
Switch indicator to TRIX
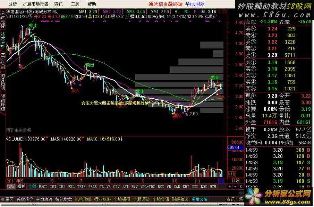tap(82, 187)
